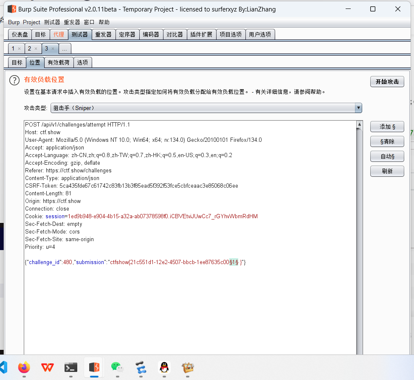Select the 测试器 main tab
The width and height of the screenshot is (414, 380).
tap(80, 34)
